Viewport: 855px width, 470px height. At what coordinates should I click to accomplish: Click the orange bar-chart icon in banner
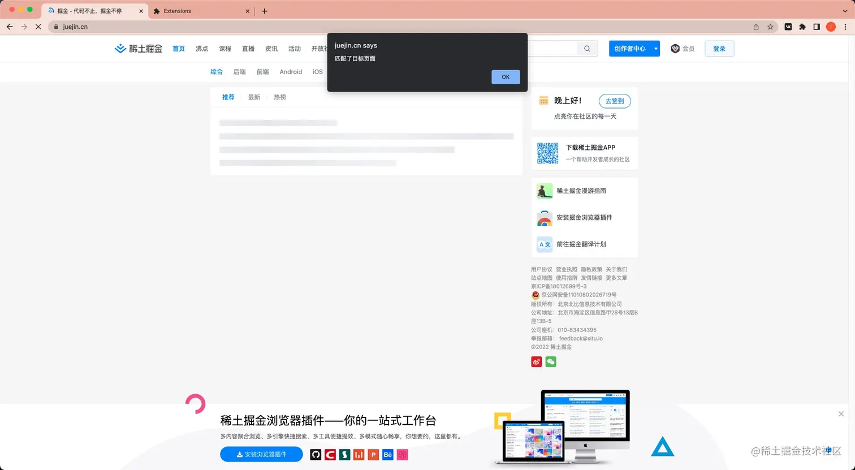pos(359,454)
